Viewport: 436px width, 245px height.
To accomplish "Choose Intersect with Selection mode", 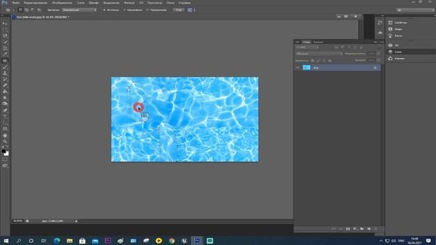I will 39,10.
